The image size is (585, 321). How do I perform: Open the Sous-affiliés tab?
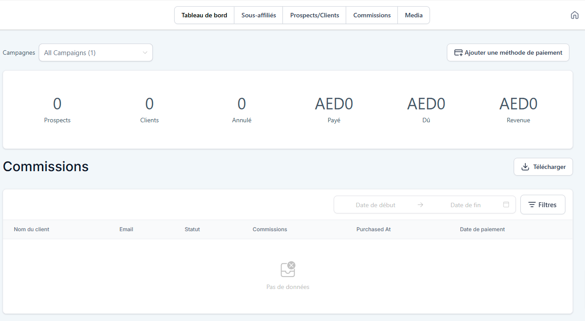tap(258, 15)
